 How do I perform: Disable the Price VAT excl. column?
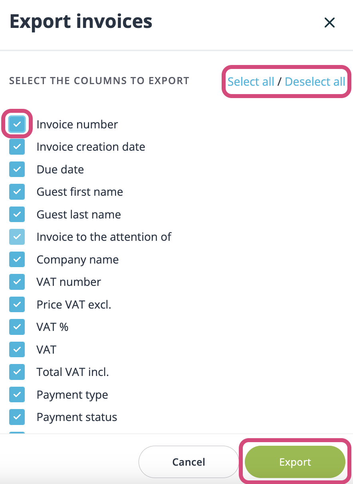17,304
